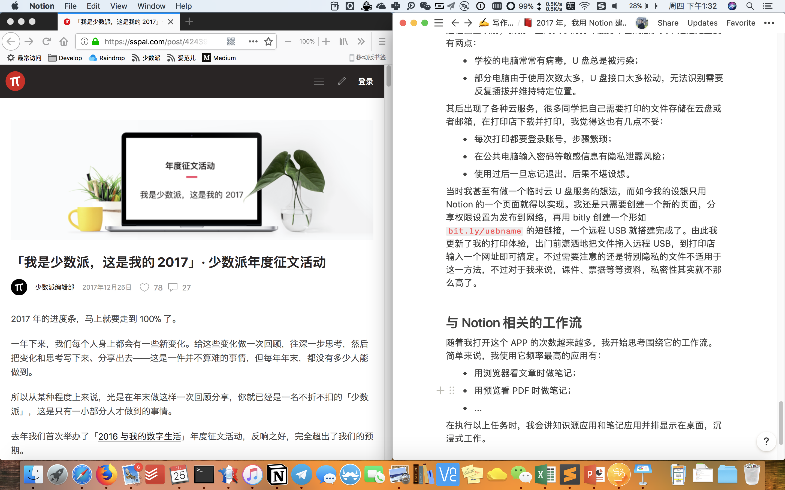The width and height of the screenshot is (785, 490).
Task: Open a new Firefox tab
Action: pos(189,22)
